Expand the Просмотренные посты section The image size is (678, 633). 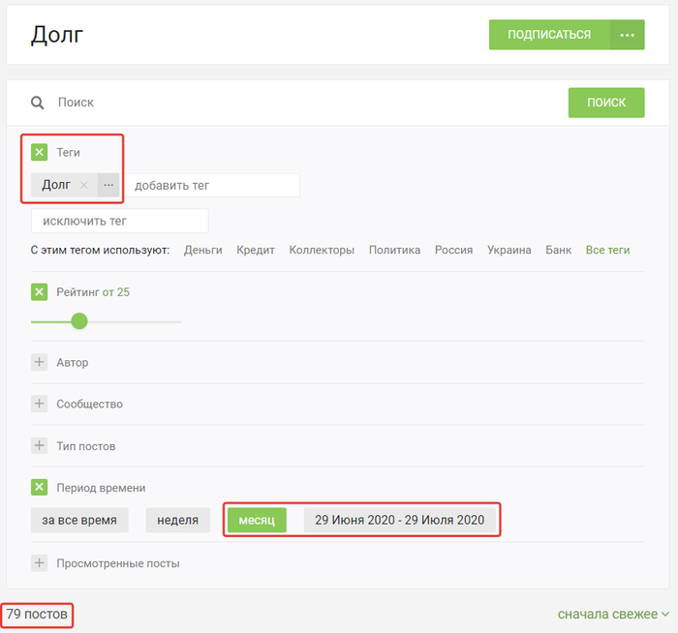tap(40, 562)
